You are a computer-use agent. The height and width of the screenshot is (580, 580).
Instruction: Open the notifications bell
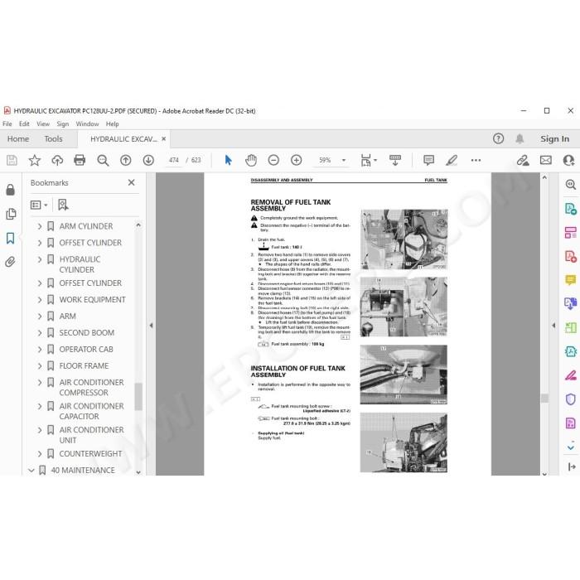click(520, 138)
